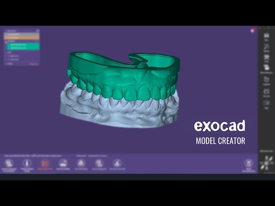The width and height of the screenshot is (275, 206).
Task: Click the pin icon in group panel header
Action: coord(38,30)
